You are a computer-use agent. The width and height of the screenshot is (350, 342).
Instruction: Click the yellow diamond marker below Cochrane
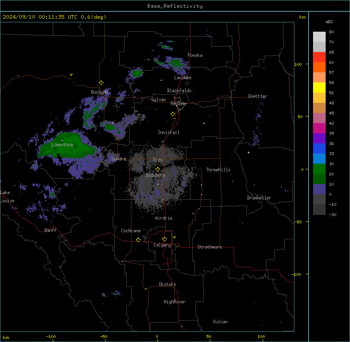(x=138, y=240)
